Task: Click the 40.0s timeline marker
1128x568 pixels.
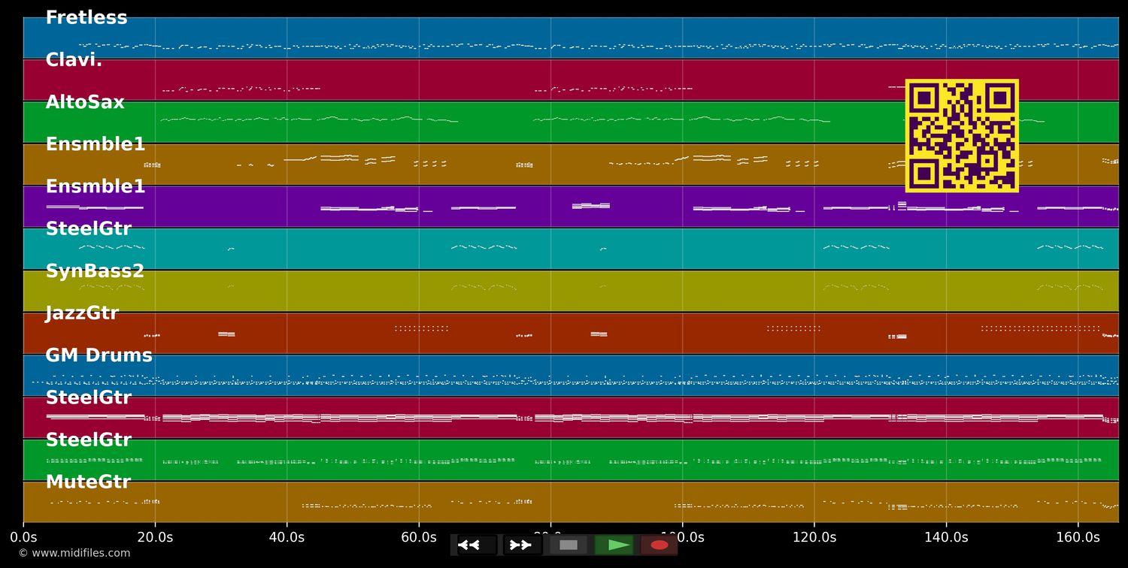Action: point(287,537)
